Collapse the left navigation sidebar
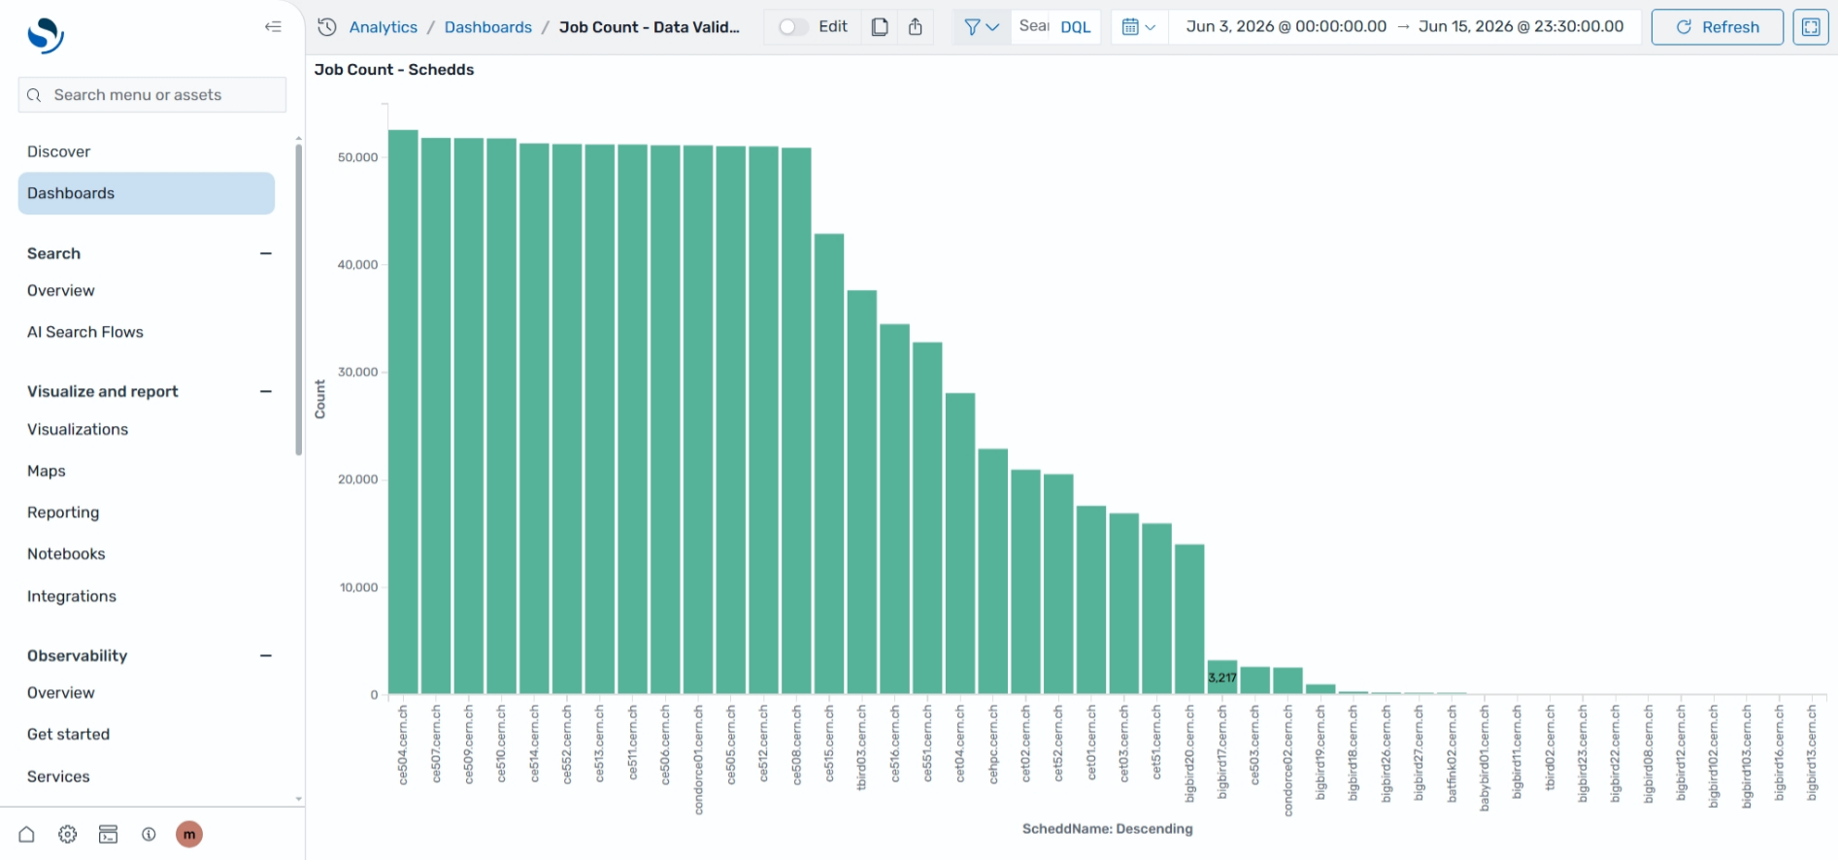The image size is (1838, 860). [x=273, y=27]
